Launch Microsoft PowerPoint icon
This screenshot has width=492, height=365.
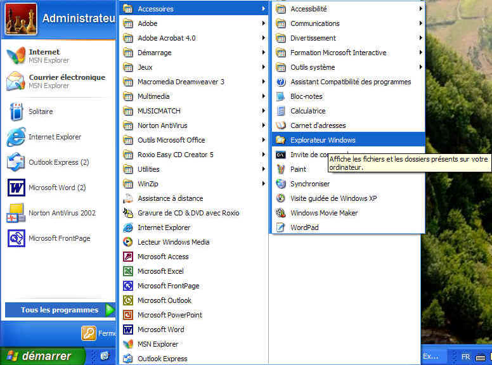tap(127, 315)
